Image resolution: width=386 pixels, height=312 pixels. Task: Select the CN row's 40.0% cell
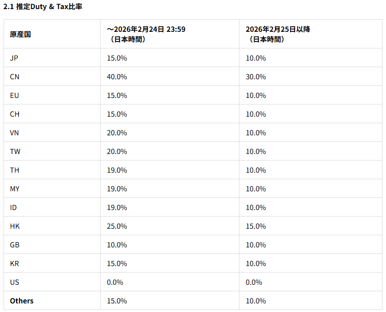[x=117, y=77]
